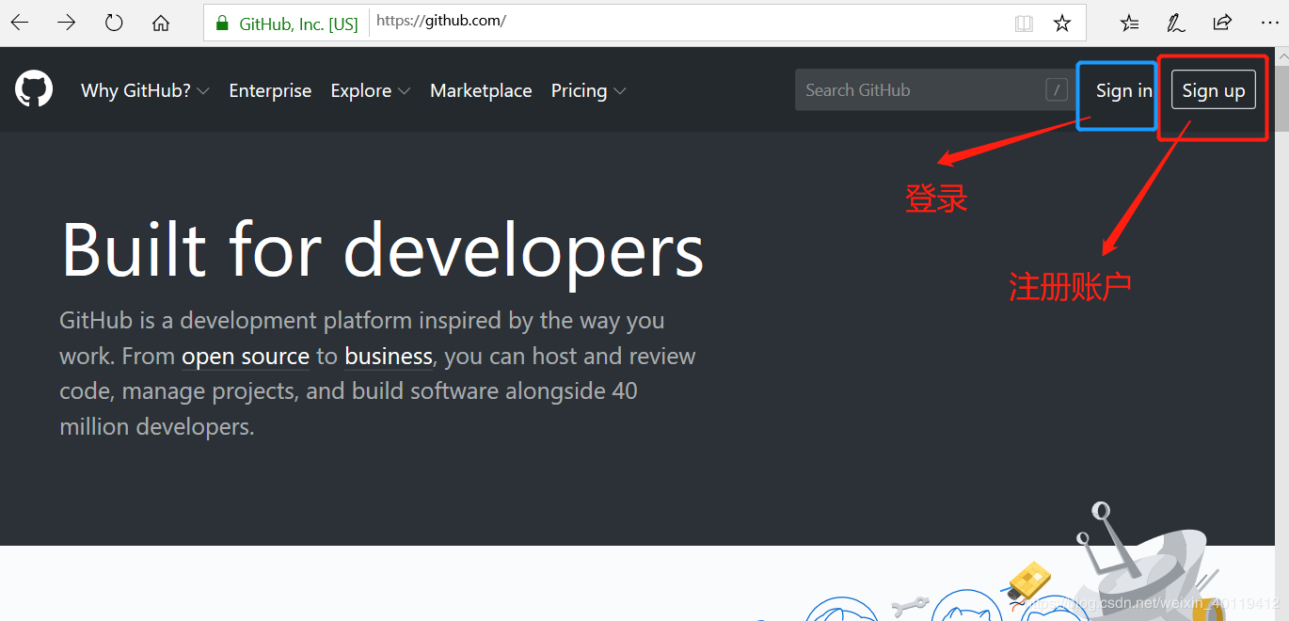Add page to favorites with star icon
The height and width of the screenshot is (621, 1289).
1062,23
